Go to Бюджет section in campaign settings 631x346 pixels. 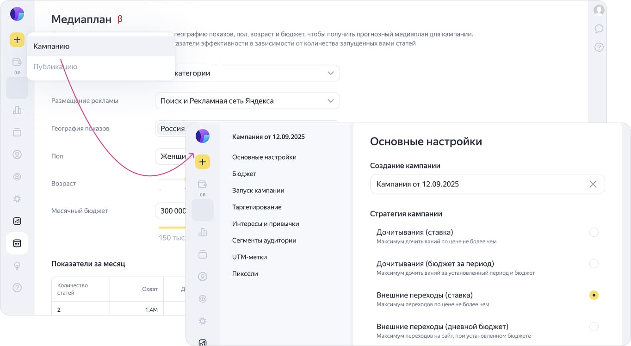pos(244,174)
